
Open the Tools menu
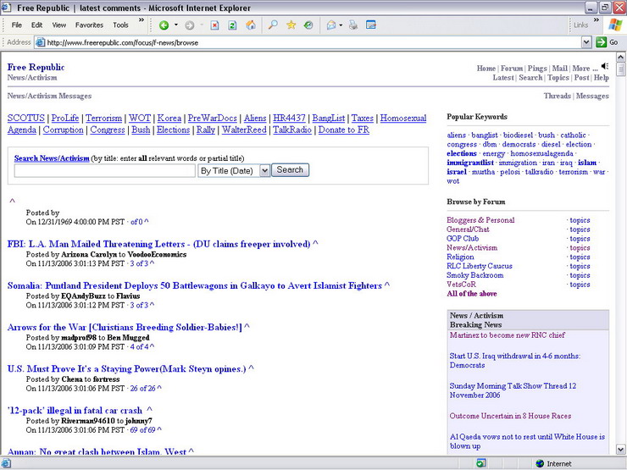click(120, 25)
